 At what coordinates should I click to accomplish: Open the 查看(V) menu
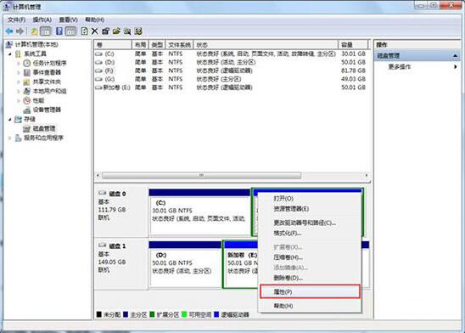tap(68, 20)
